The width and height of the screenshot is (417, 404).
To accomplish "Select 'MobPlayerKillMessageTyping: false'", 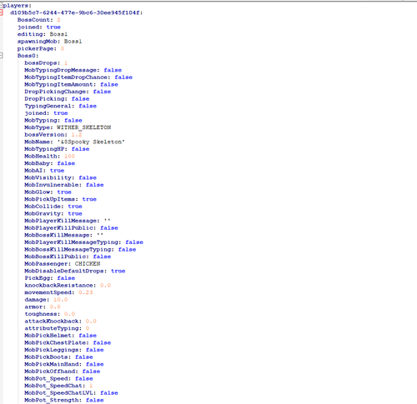I will click(83, 242).
